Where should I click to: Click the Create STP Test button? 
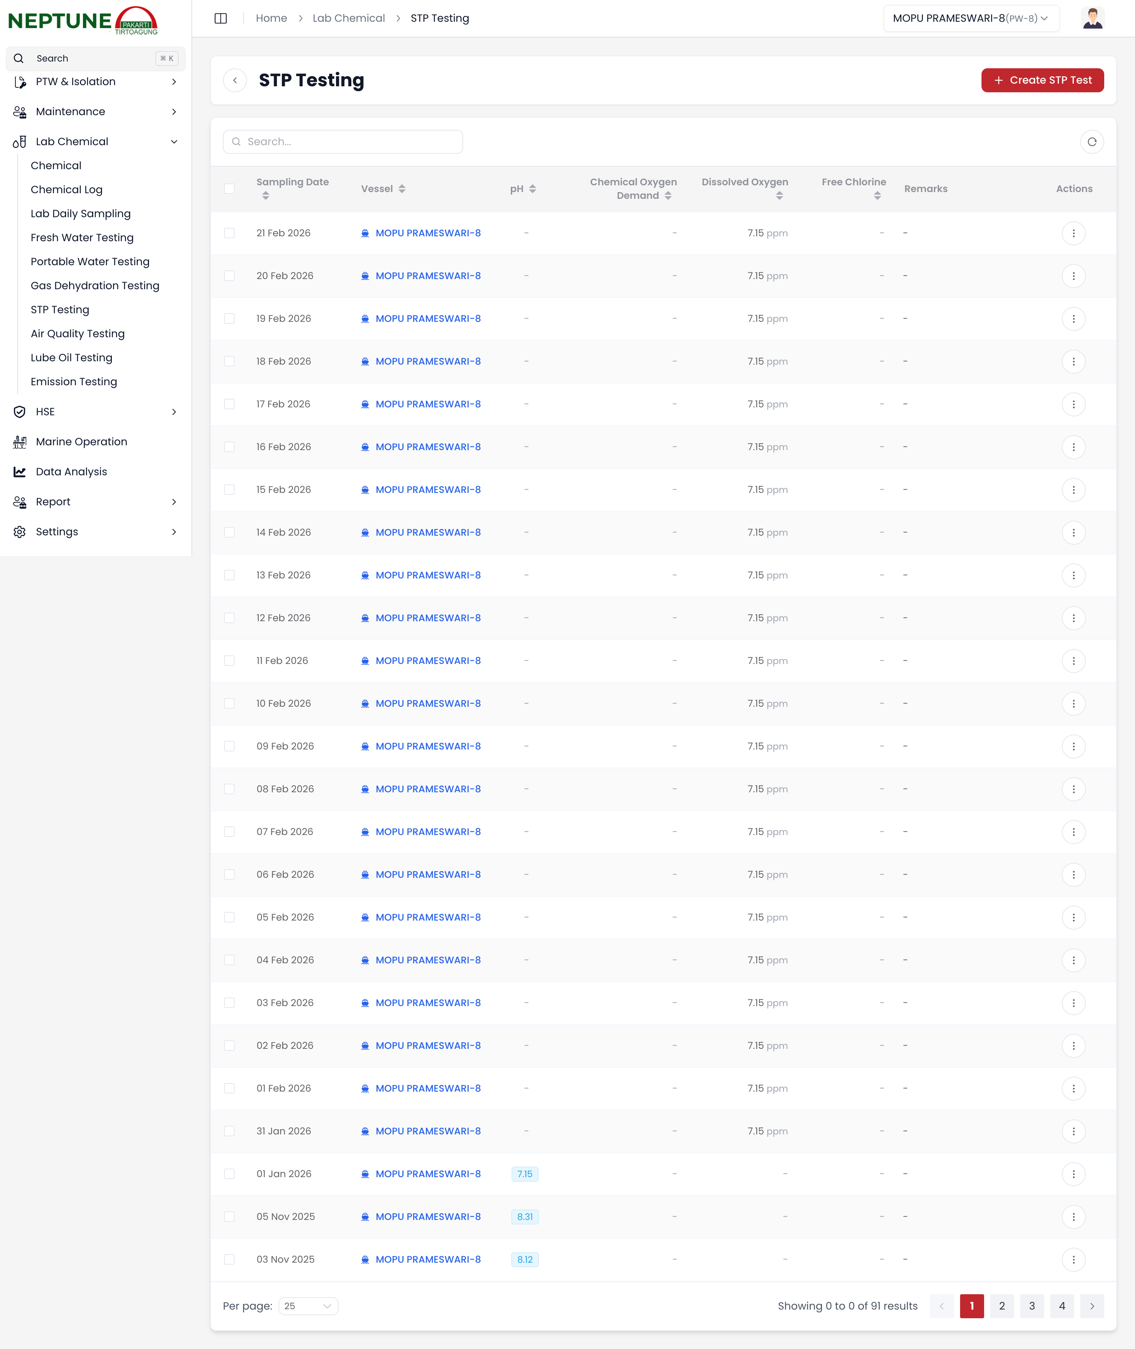click(x=1042, y=80)
